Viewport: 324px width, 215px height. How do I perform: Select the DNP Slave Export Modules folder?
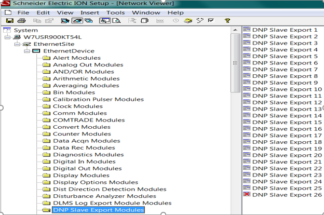[98, 210]
